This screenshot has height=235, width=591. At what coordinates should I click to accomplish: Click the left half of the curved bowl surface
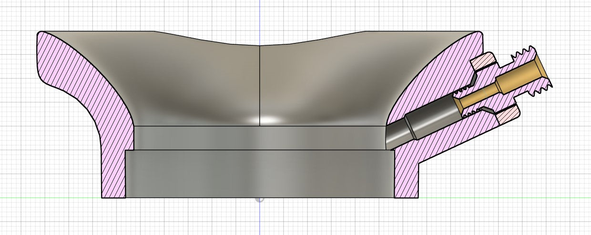(191, 81)
